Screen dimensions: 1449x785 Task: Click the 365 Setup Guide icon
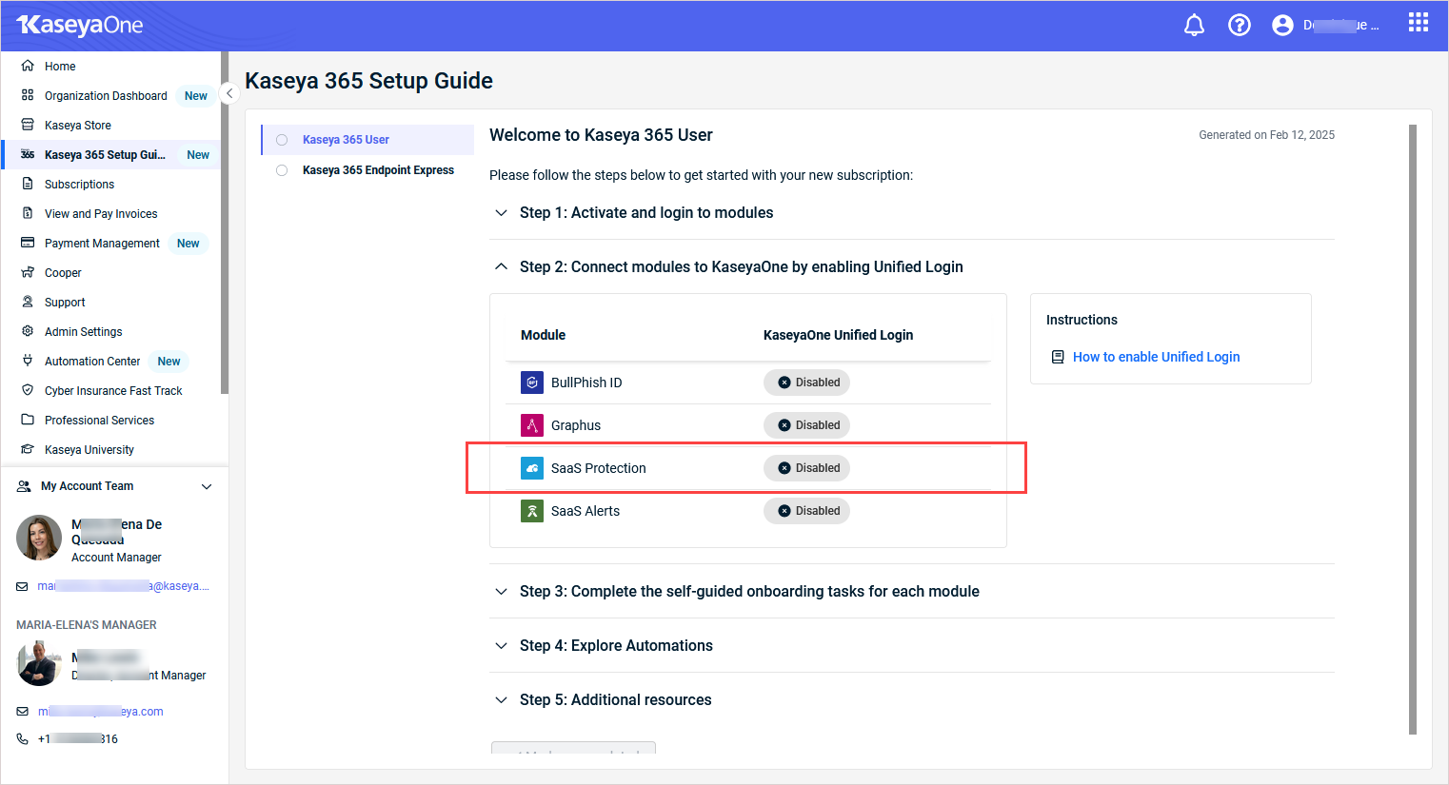click(x=28, y=154)
